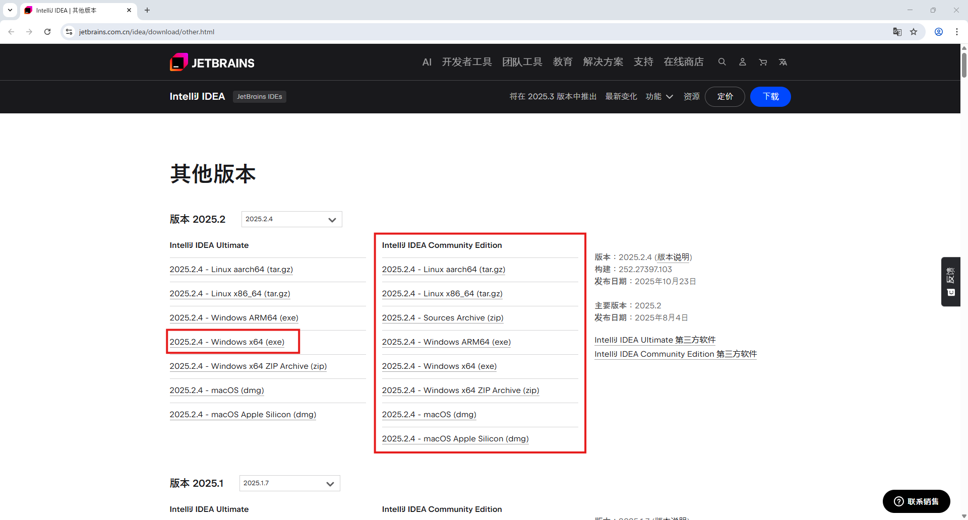Download Ultimate 2025.2.4 Linux aarch64 tar.gz
This screenshot has width=968, height=520.
(x=231, y=270)
